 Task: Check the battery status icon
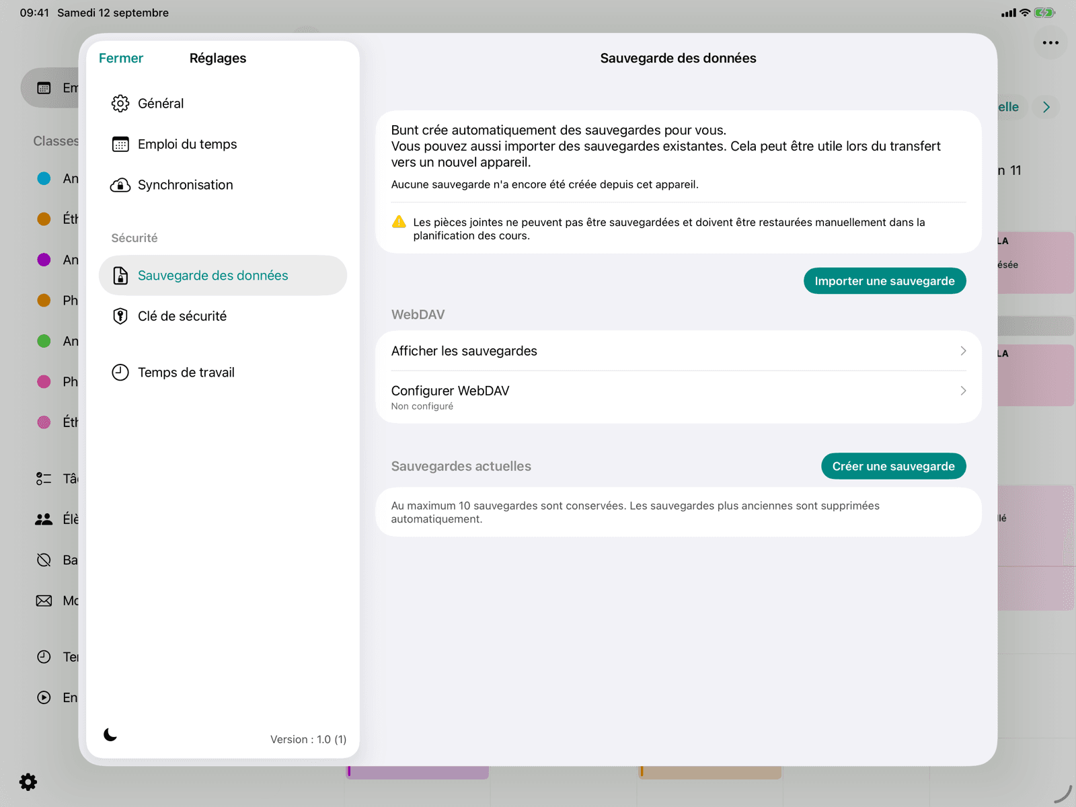[1044, 13]
